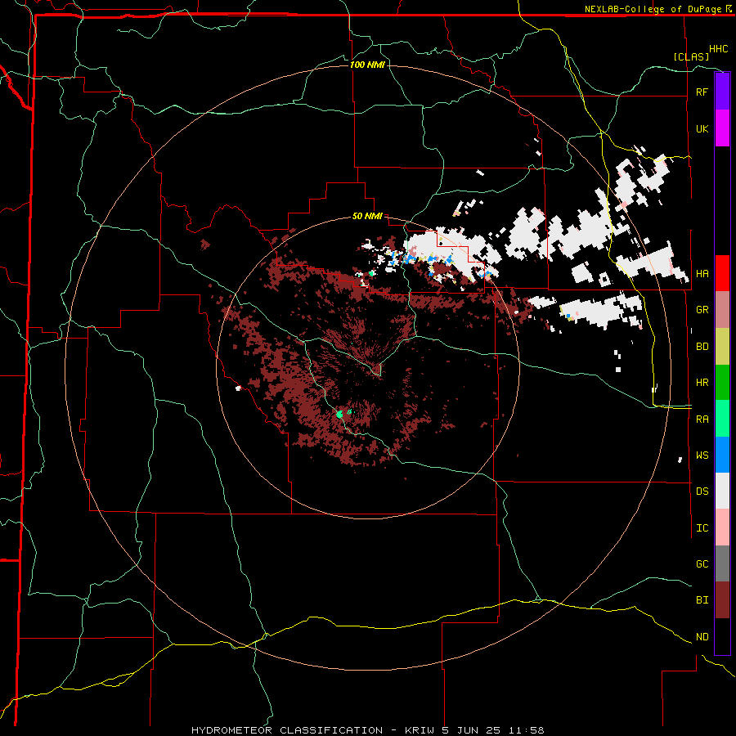Click the HR dark green legend swatch
Image resolution: width=736 pixels, height=736 pixels.
(x=722, y=383)
